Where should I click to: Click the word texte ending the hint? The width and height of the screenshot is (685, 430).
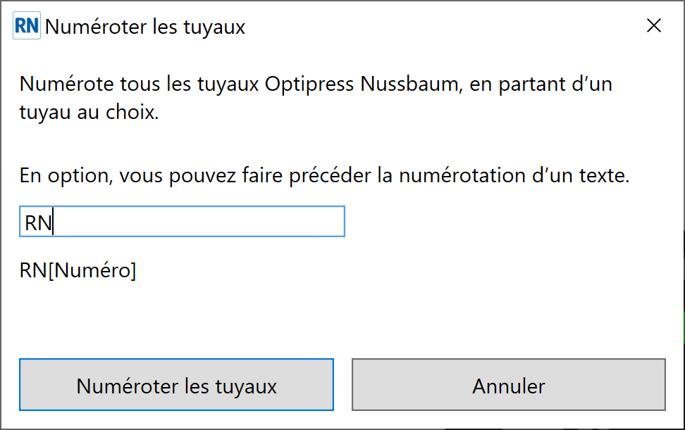(x=604, y=176)
